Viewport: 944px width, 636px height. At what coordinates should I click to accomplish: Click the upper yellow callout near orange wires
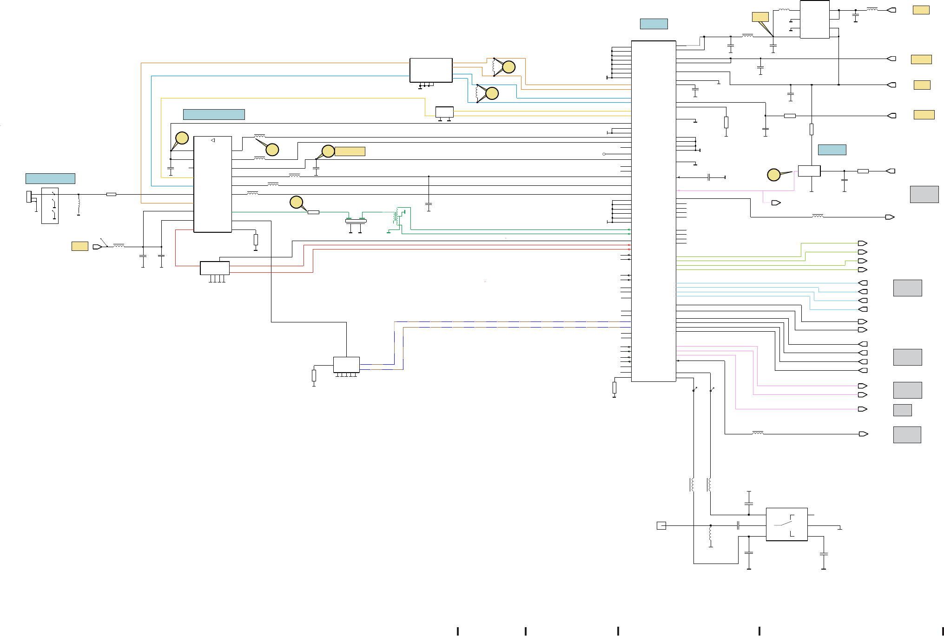[509, 67]
